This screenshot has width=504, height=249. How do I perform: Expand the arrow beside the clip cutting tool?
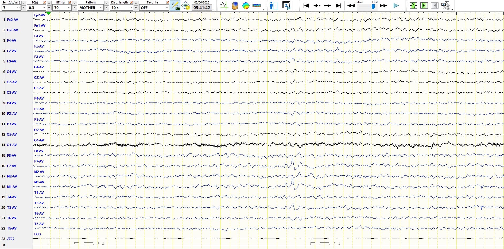click(452, 9)
